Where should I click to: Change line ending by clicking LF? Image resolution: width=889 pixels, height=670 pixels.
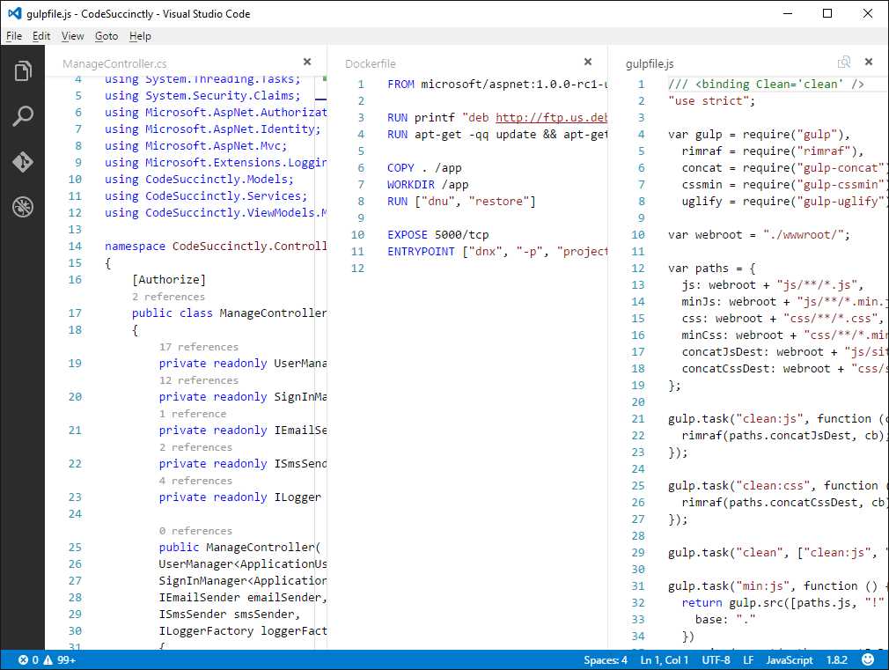point(748,659)
